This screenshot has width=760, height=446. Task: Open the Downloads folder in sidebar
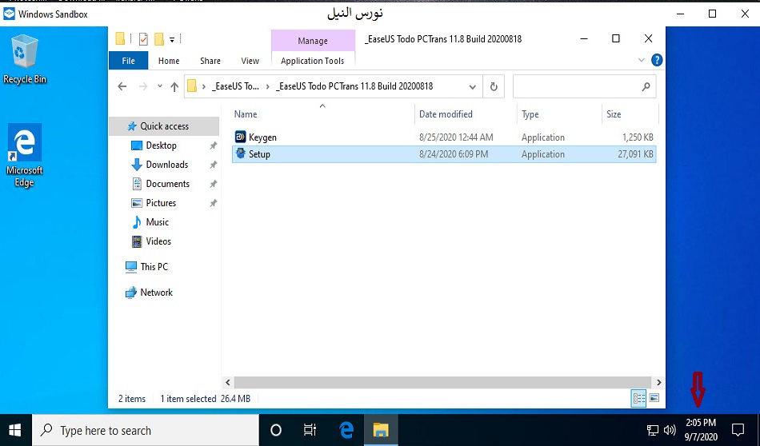[x=166, y=165]
